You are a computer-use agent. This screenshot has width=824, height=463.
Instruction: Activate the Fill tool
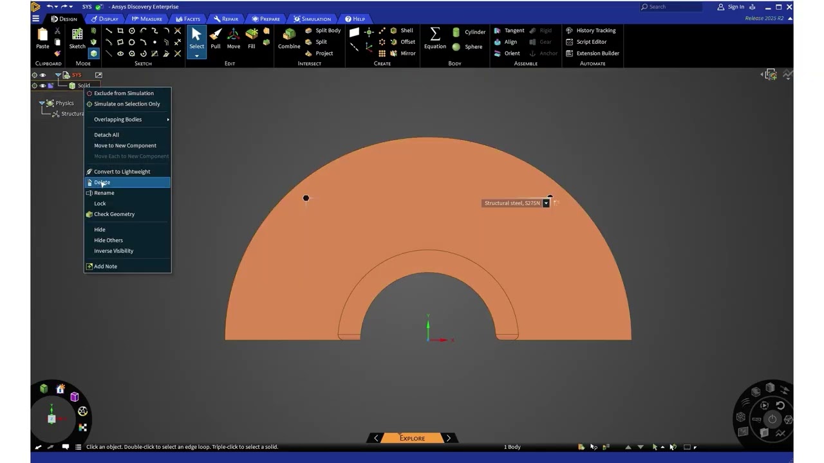click(x=251, y=39)
